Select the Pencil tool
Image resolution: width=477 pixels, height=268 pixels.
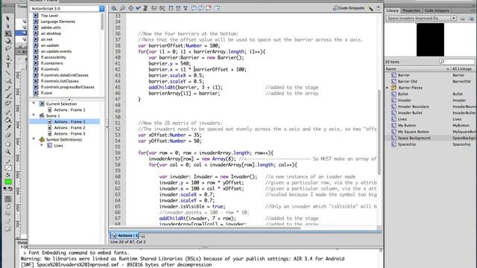8,89
